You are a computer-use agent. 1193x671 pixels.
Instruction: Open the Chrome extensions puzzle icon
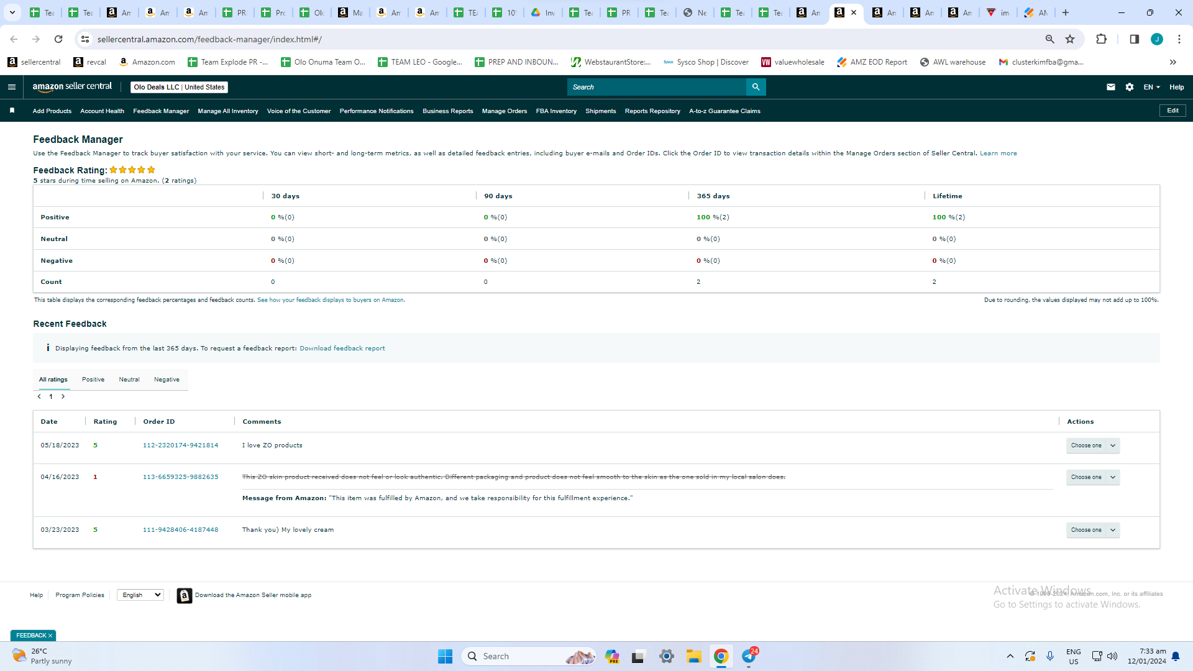point(1101,39)
